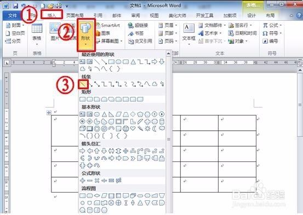Click the Save icon in quick access toolbar
This screenshot has height=215, width=303.
pos(15,6)
